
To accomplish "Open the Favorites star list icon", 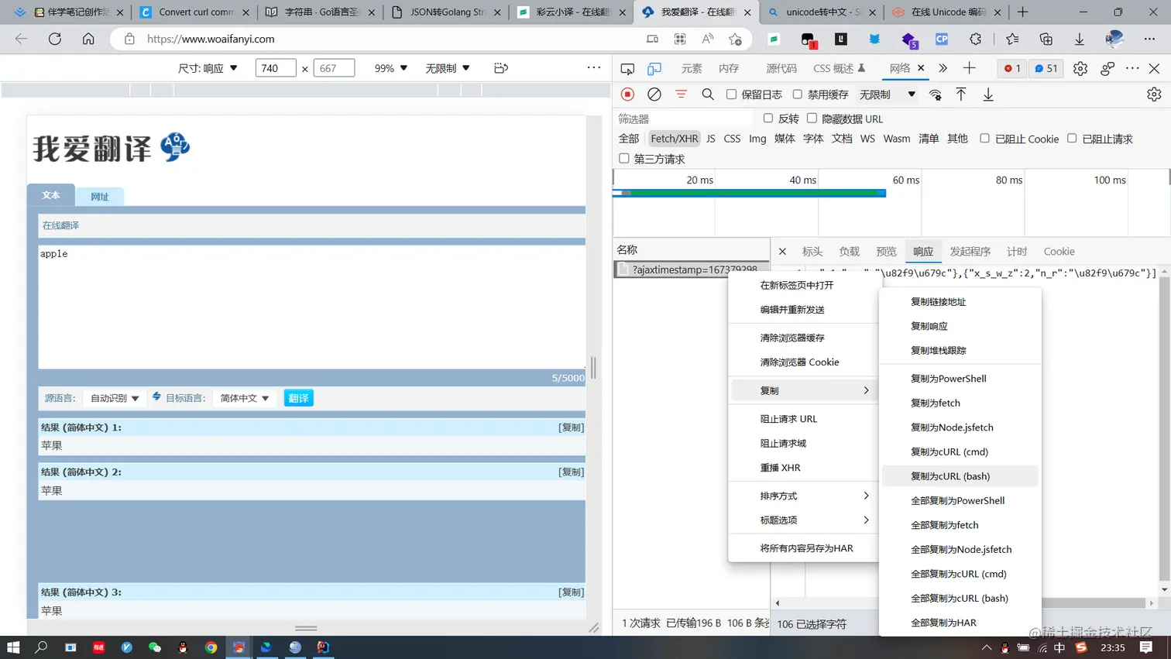I will (x=1012, y=39).
